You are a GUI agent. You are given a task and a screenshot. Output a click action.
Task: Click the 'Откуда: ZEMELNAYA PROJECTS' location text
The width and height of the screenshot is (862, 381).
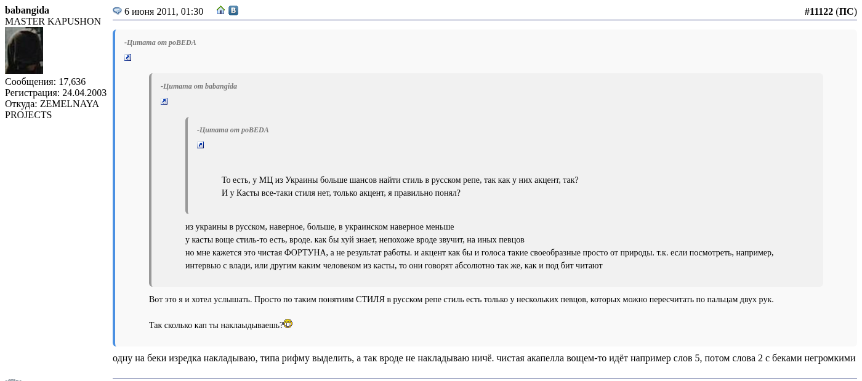tap(52, 110)
